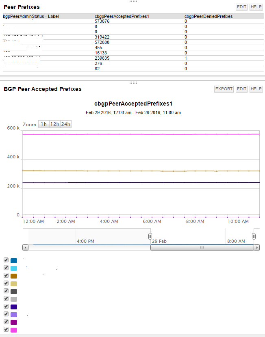Click the Peer Prefixes panel drag grip
The height and width of the screenshot is (337, 265).
133,1
